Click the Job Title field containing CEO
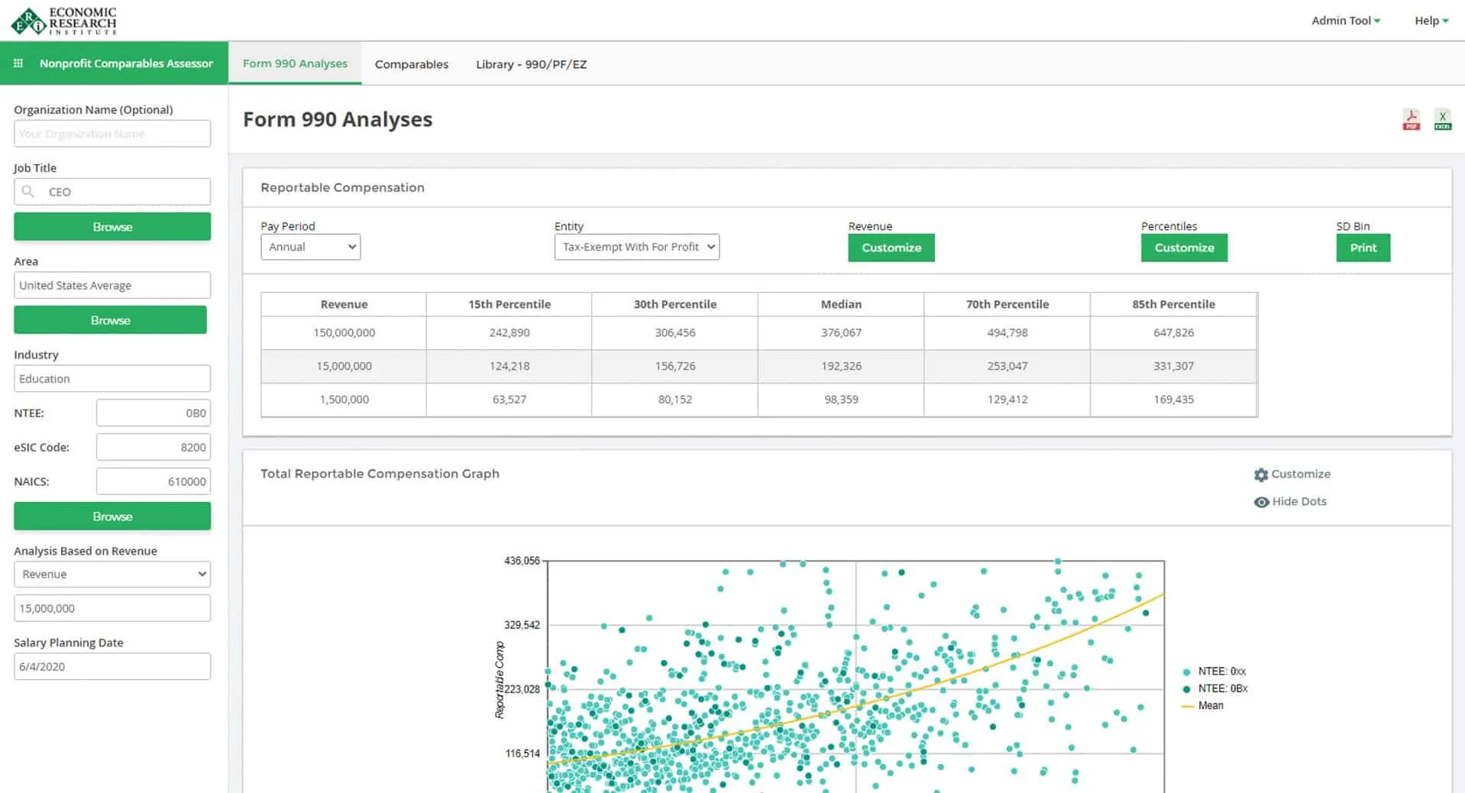The width and height of the screenshot is (1465, 793). (x=112, y=192)
